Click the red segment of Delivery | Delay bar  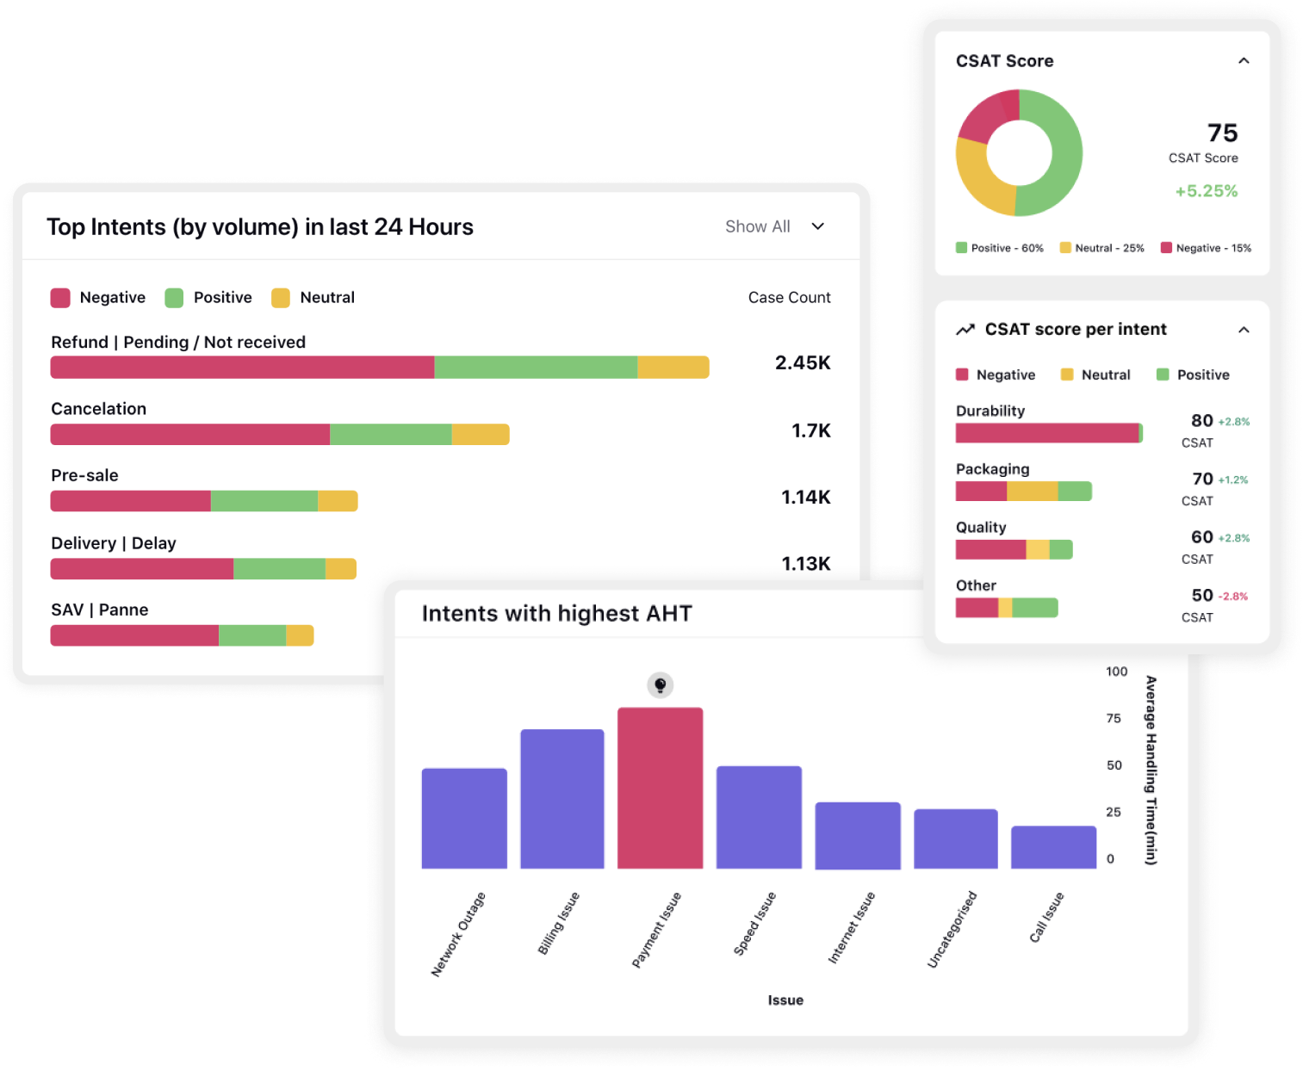(142, 569)
